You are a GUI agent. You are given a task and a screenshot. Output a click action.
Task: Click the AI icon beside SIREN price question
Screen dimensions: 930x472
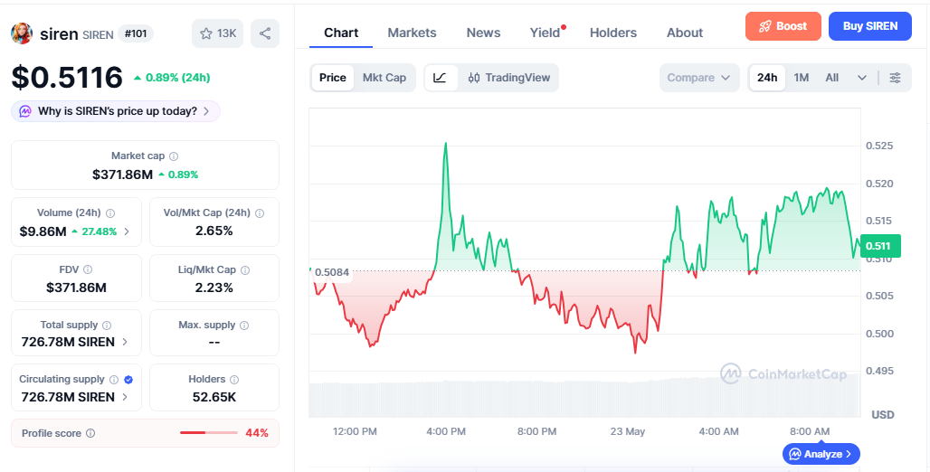pyautogui.click(x=25, y=111)
